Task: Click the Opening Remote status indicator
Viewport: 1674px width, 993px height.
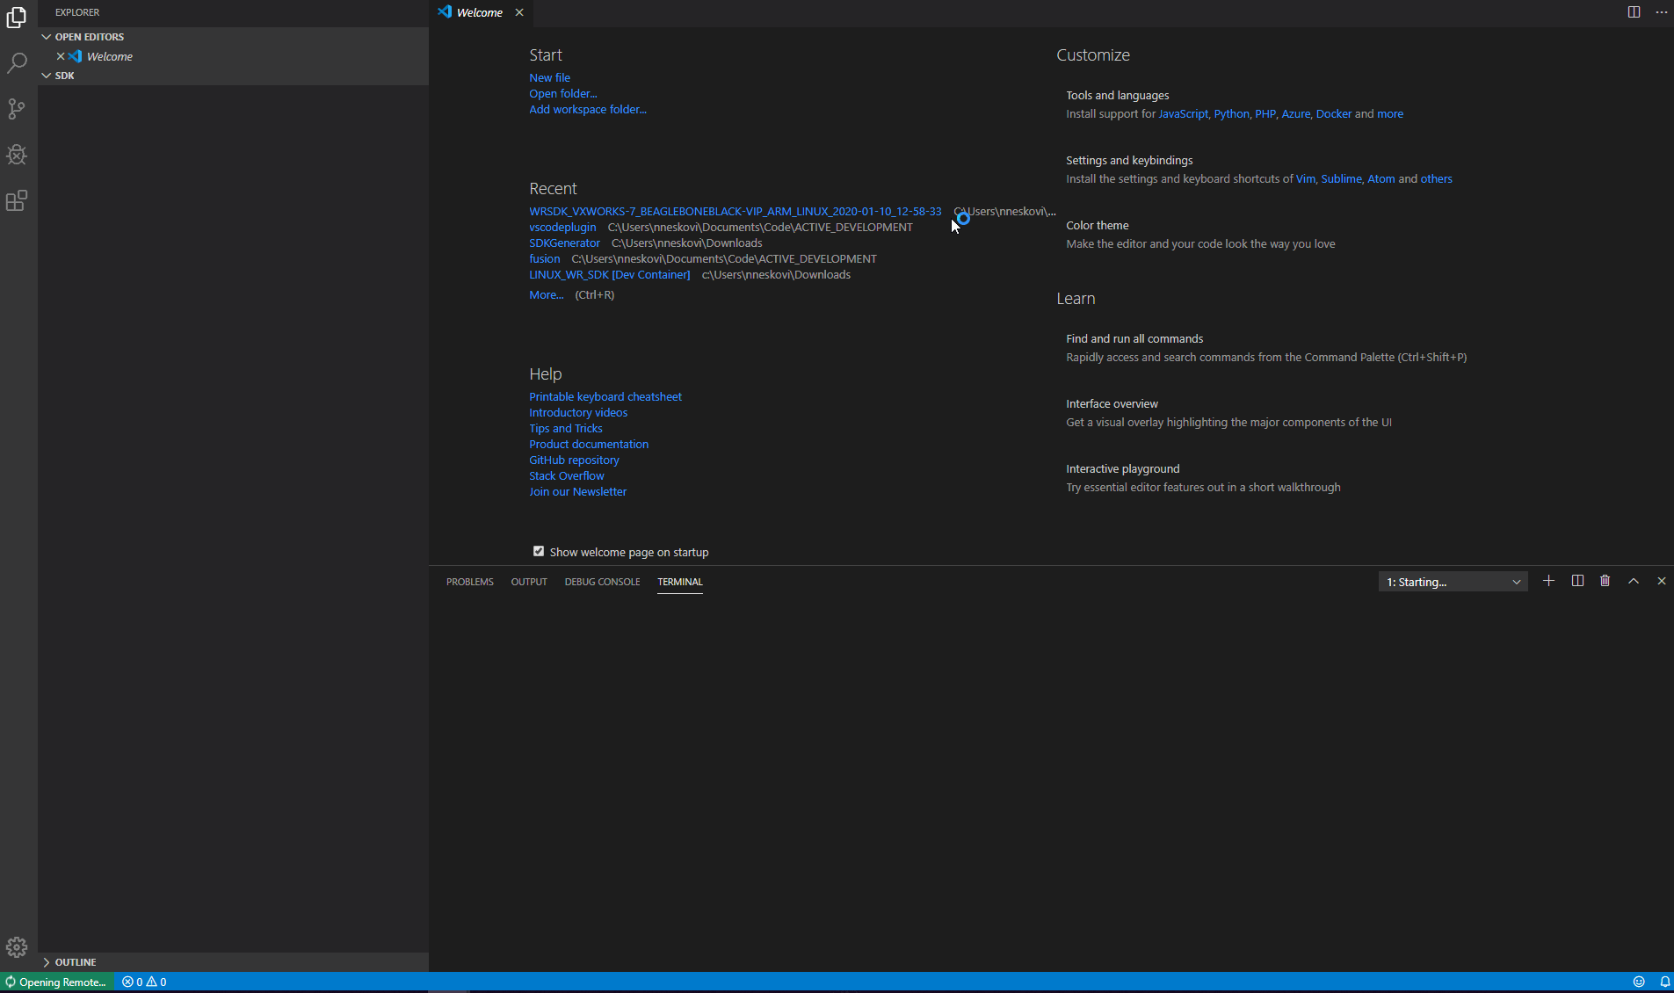Action: (56, 982)
